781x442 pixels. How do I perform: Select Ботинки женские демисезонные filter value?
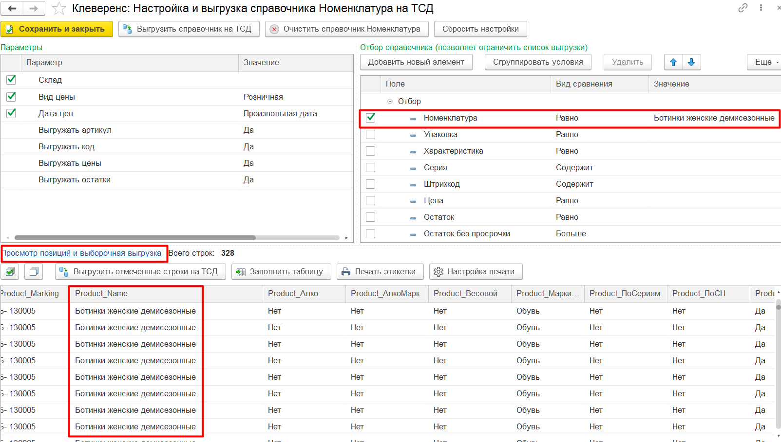coord(714,118)
